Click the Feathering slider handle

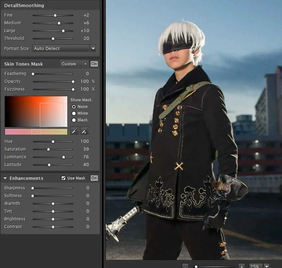pyautogui.click(x=33, y=74)
